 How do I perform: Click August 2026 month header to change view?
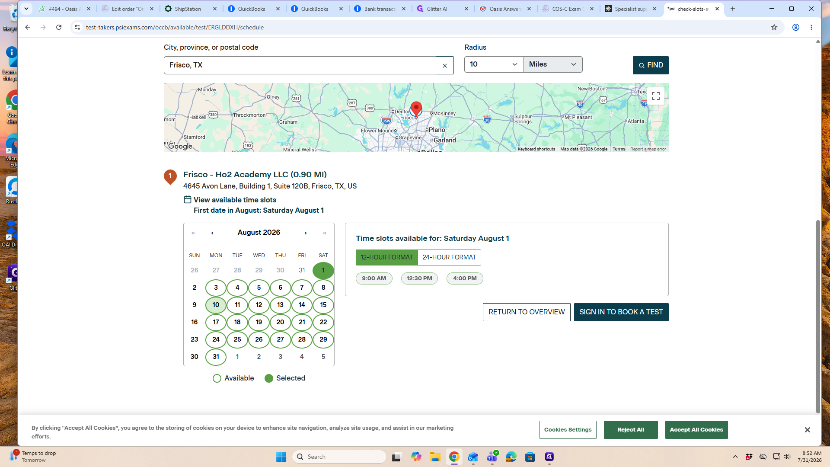pyautogui.click(x=259, y=233)
